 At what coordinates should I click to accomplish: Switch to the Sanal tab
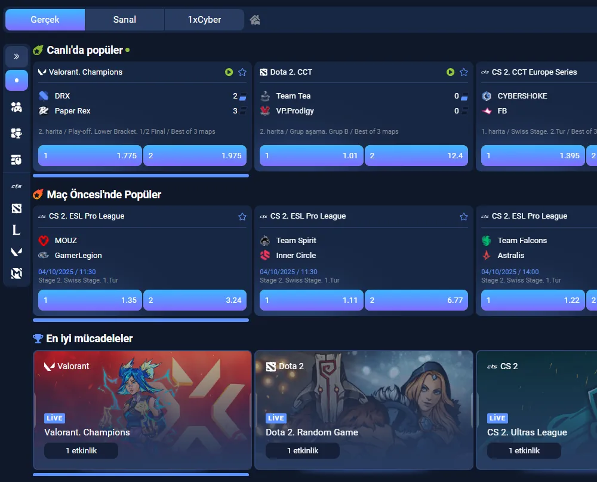125,20
